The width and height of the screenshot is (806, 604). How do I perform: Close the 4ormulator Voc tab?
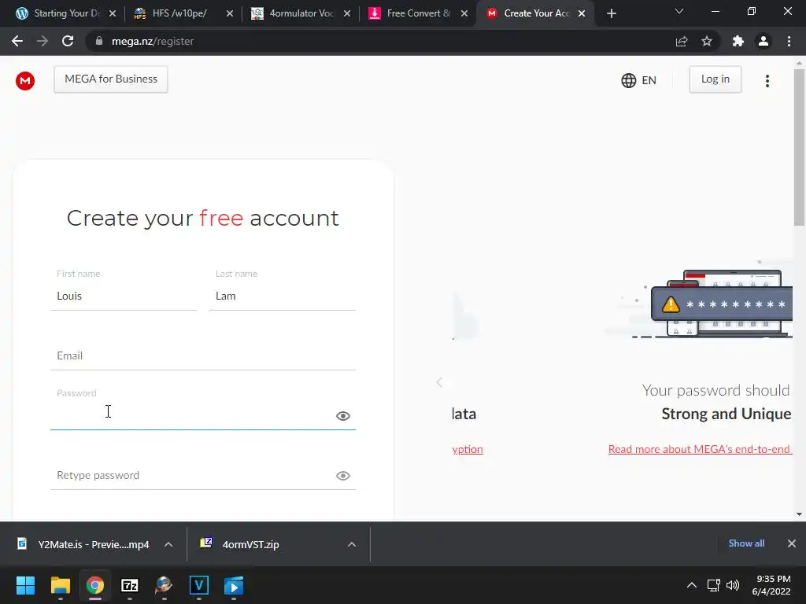click(x=347, y=13)
